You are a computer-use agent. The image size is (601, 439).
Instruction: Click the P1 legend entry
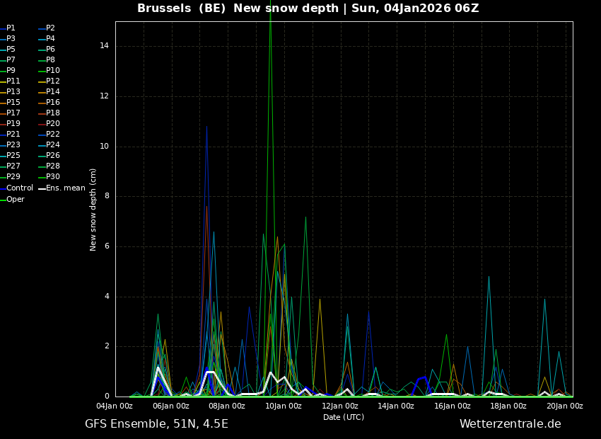(8, 28)
